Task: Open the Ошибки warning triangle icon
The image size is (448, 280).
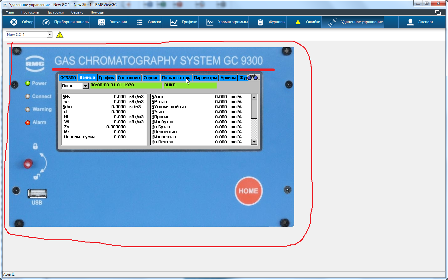Action: point(298,22)
